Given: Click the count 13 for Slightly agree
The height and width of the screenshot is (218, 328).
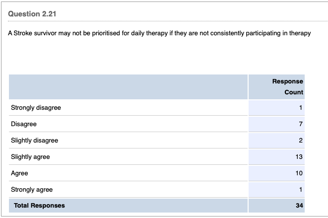Looking at the screenshot, I should pyautogui.click(x=299, y=156).
